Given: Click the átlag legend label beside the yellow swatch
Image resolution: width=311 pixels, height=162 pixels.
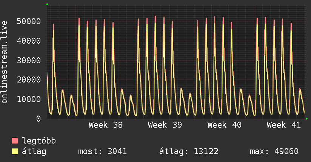Looking at the screenshot, I should (x=34, y=151).
